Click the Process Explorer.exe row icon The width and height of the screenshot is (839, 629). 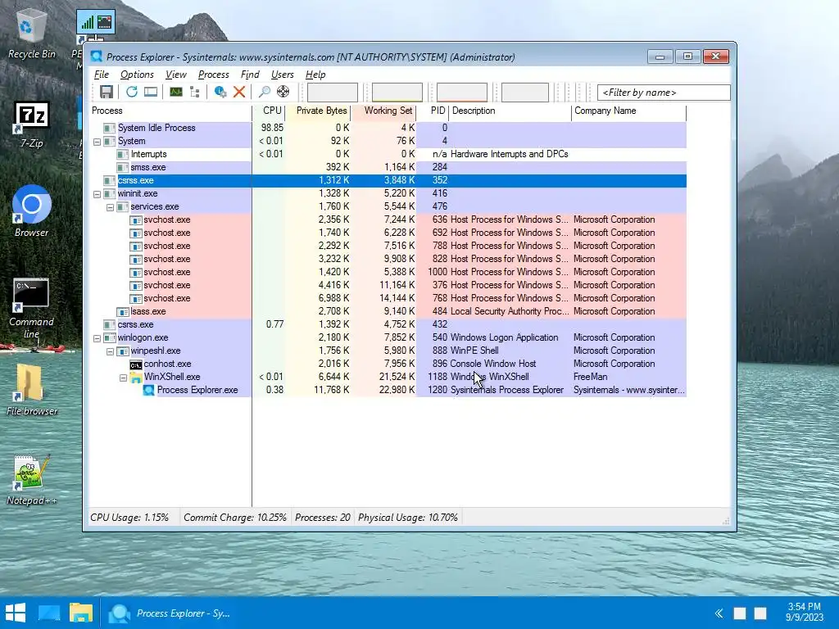point(149,390)
